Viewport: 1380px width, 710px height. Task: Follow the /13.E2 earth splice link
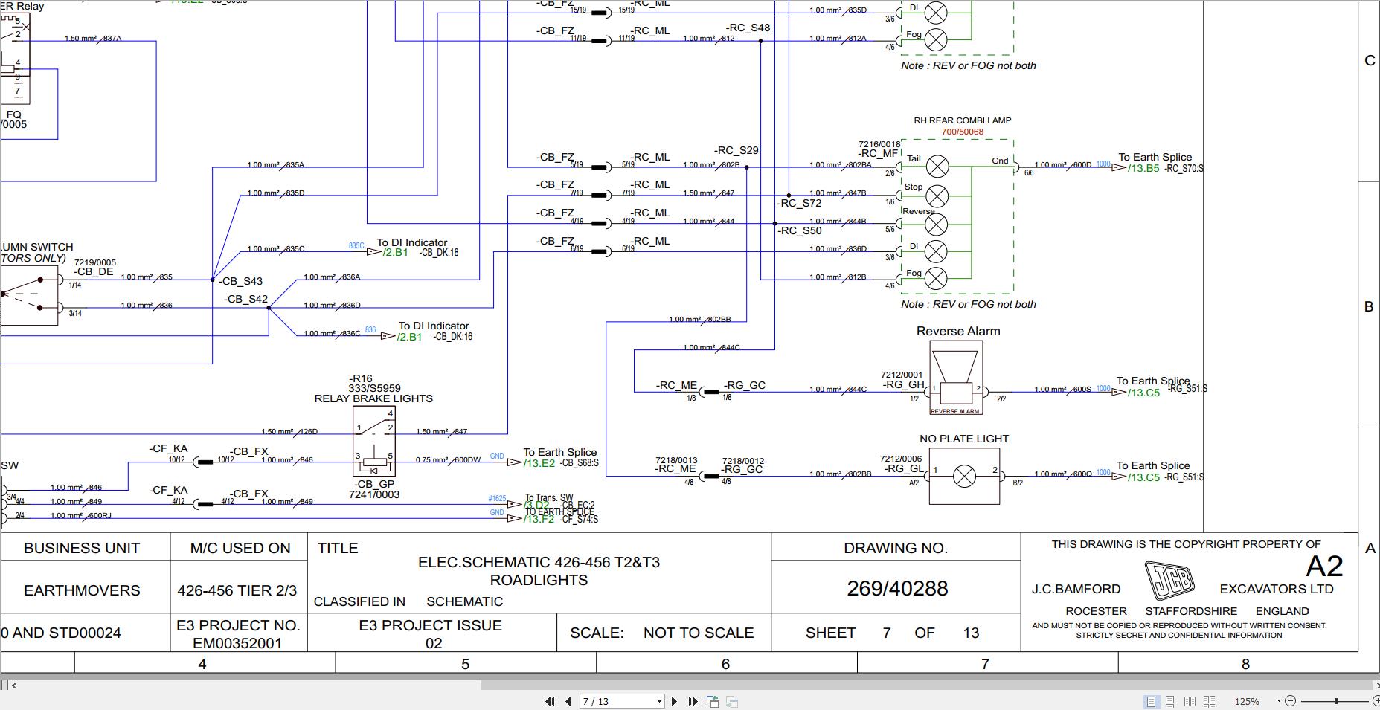pos(541,462)
